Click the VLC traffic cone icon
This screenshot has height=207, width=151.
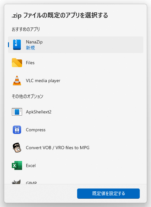17,80
